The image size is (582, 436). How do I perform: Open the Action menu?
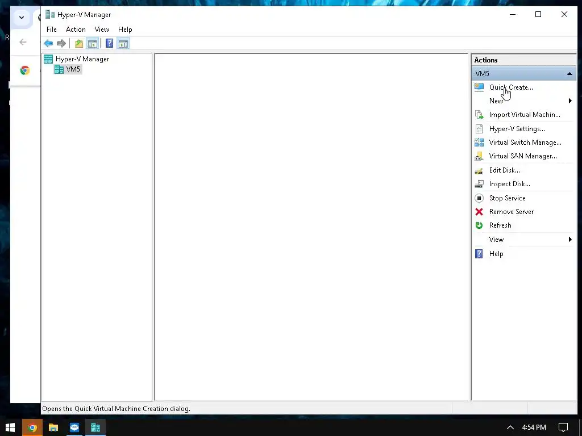[x=76, y=30]
